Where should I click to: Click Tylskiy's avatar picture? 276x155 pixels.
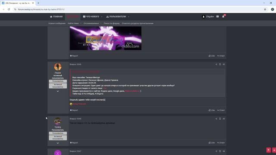[58, 121]
